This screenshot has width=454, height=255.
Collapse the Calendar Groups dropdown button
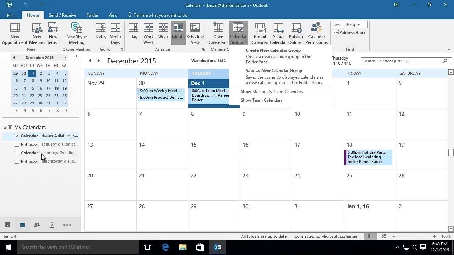coord(238,34)
